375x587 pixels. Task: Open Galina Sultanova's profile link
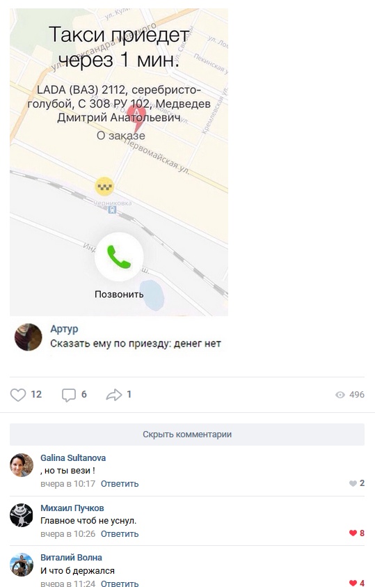point(73,458)
